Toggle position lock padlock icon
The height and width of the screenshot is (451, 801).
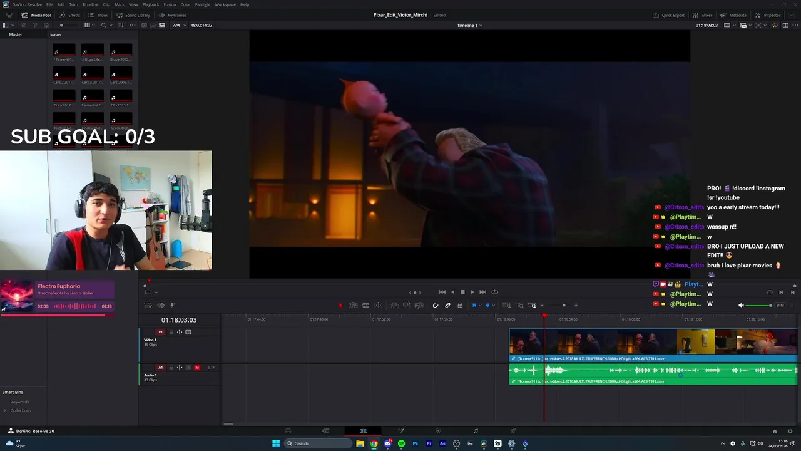460,305
